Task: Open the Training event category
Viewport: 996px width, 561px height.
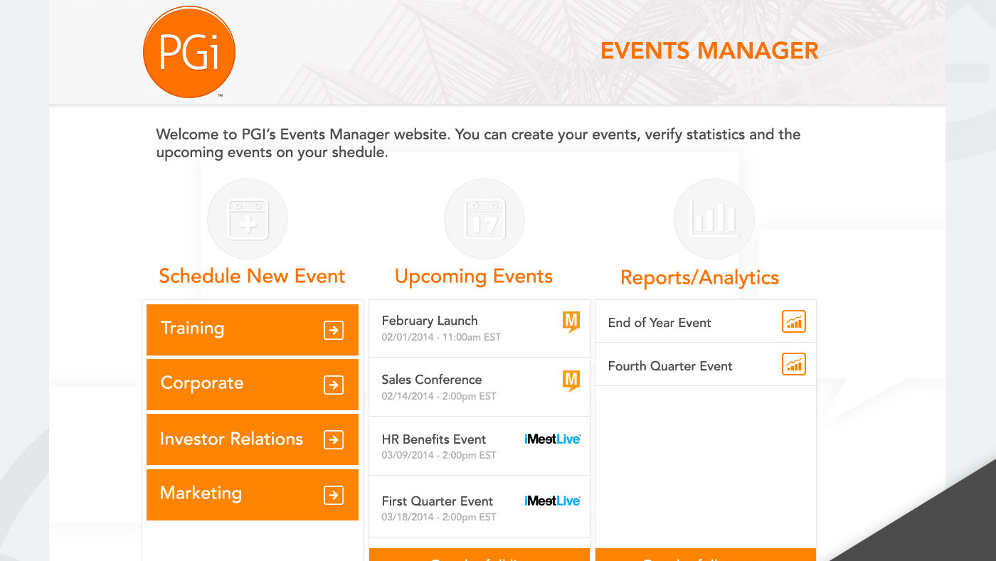Action: point(253,330)
